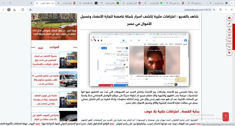Click the 223 counter badge button
Viewport: 235px width, 126px height.
point(229,41)
